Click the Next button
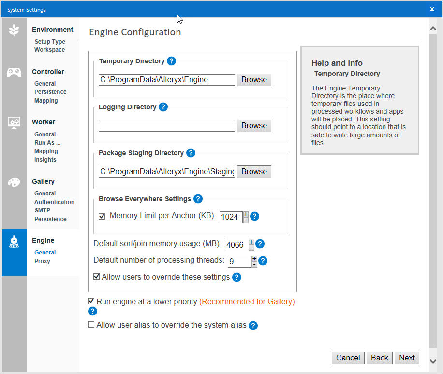 tap(407, 358)
